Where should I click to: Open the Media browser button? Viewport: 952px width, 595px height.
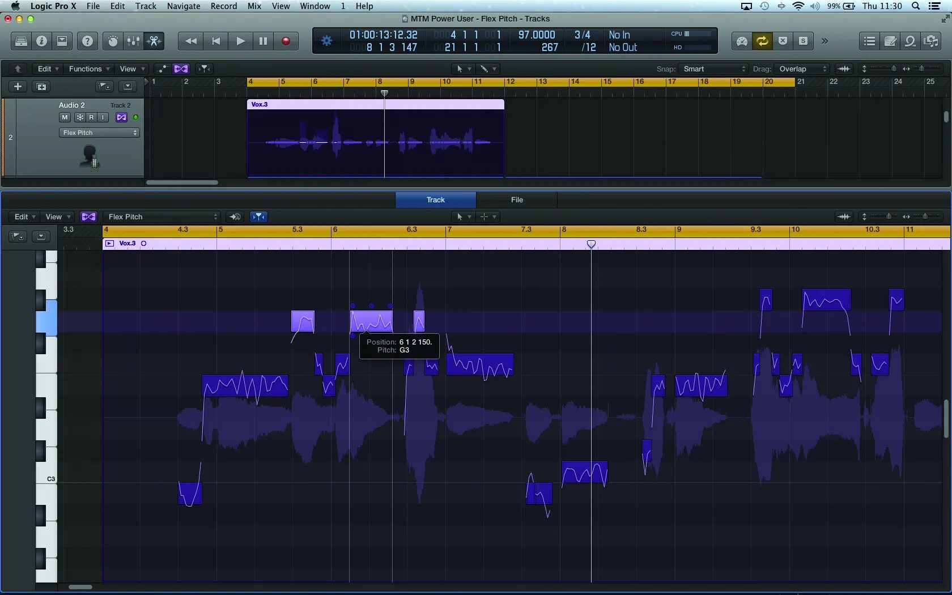(x=931, y=41)
